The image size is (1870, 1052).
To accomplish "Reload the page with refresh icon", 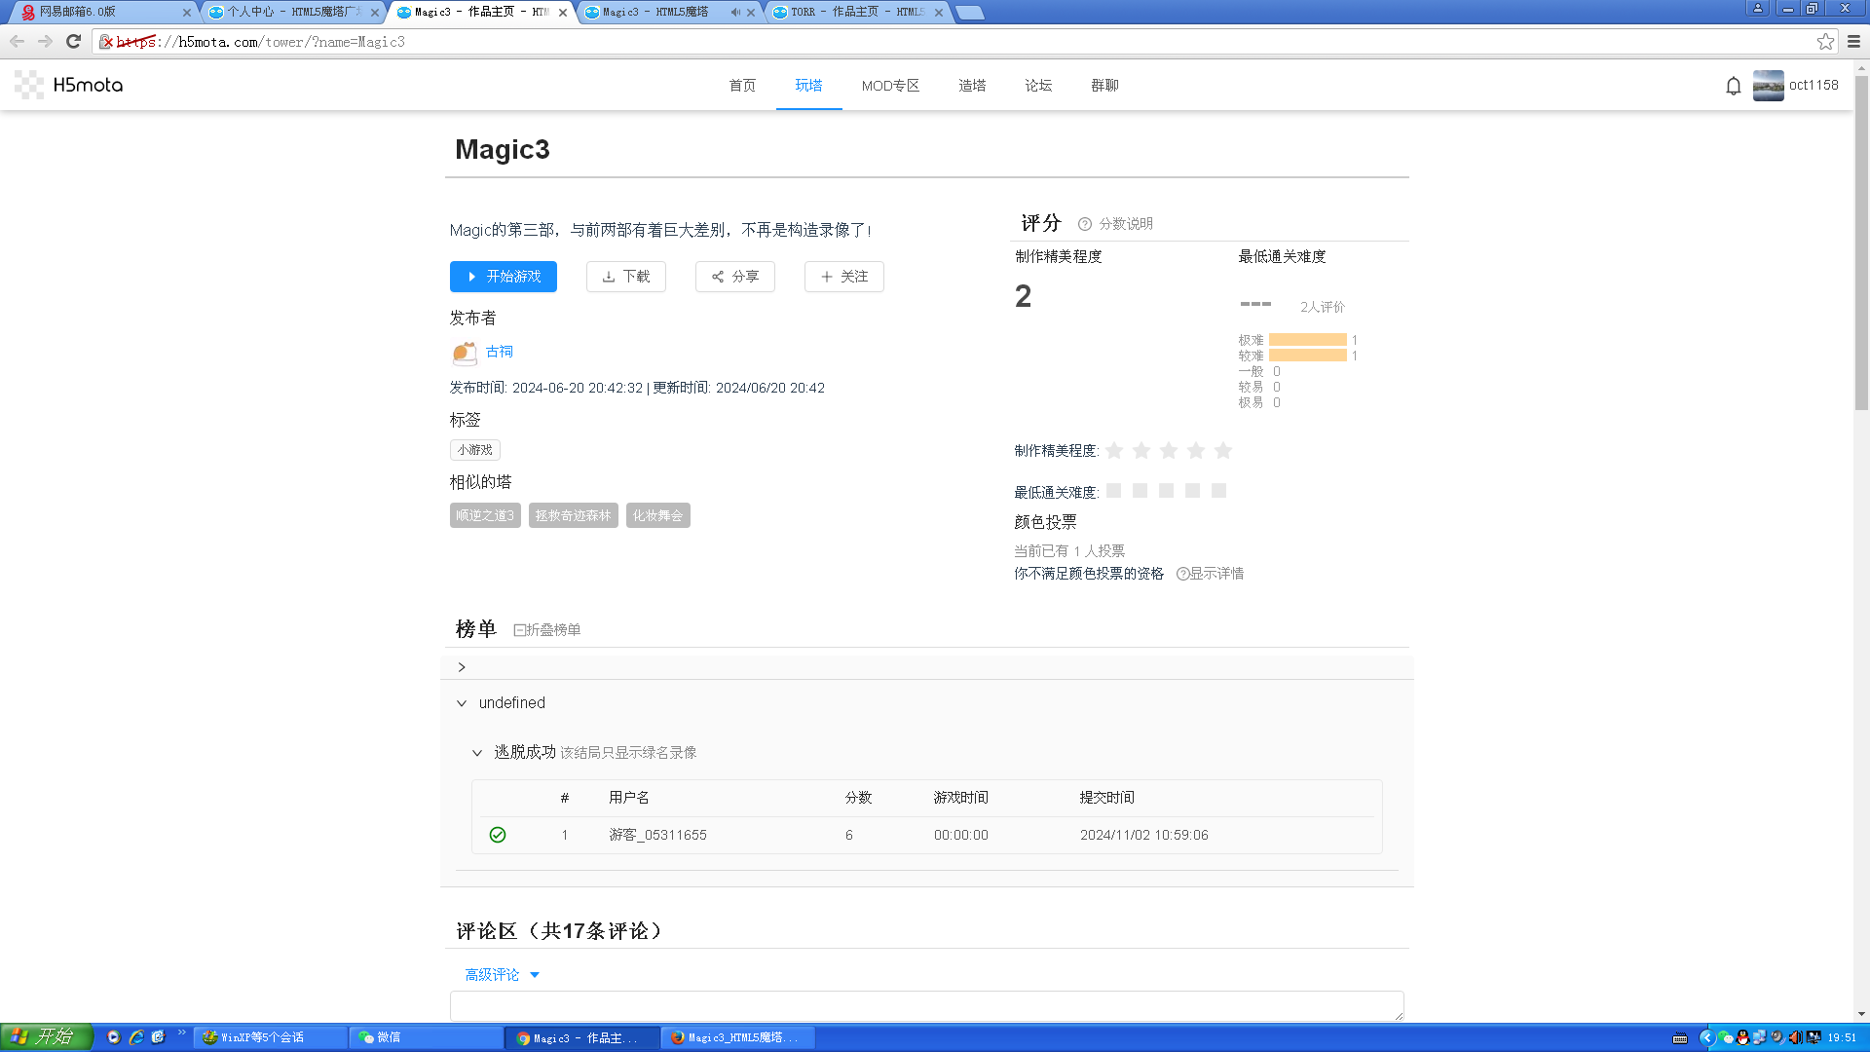I will pos(73,42).
